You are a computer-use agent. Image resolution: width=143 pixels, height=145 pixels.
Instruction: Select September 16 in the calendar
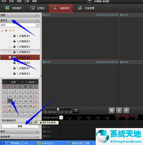[15, 101]
